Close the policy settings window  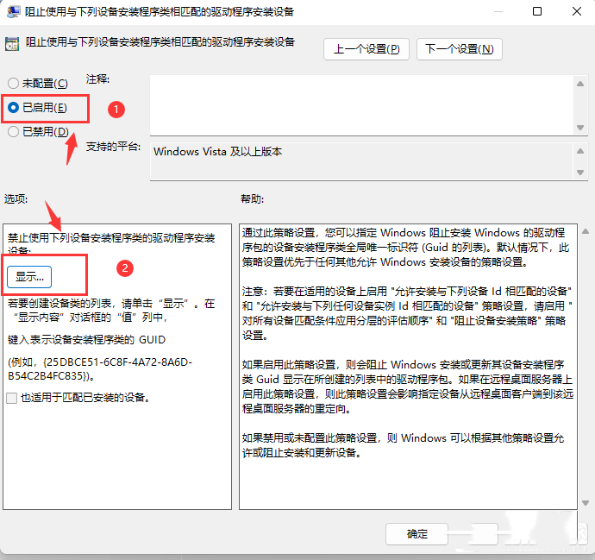pos(577,11)
